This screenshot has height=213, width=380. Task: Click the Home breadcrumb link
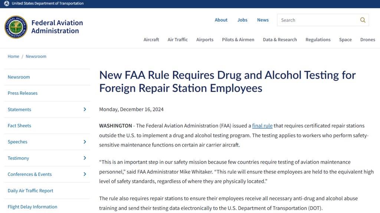point(13,56)
